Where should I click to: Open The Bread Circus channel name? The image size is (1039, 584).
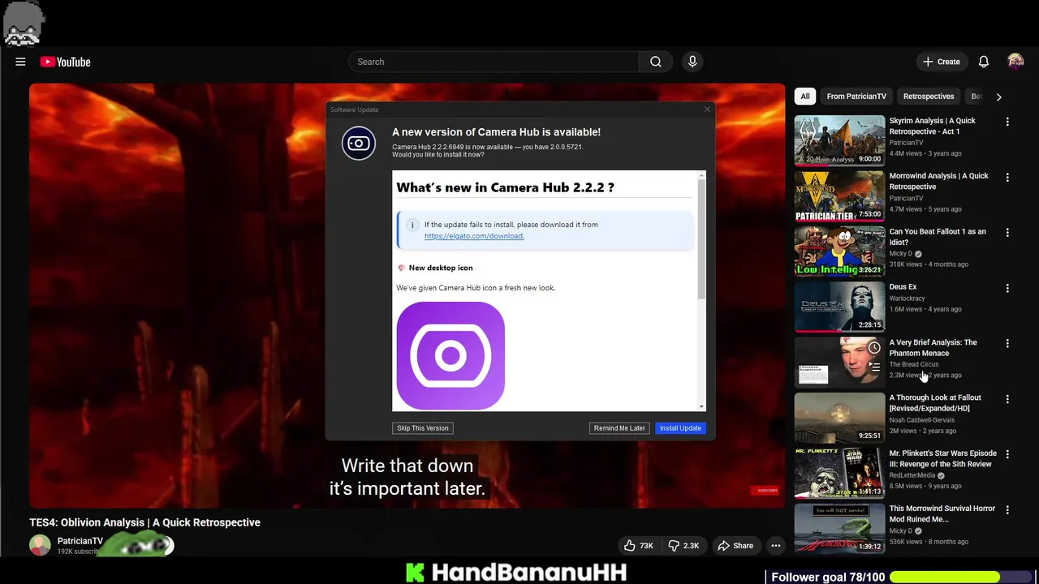[914, 365]
